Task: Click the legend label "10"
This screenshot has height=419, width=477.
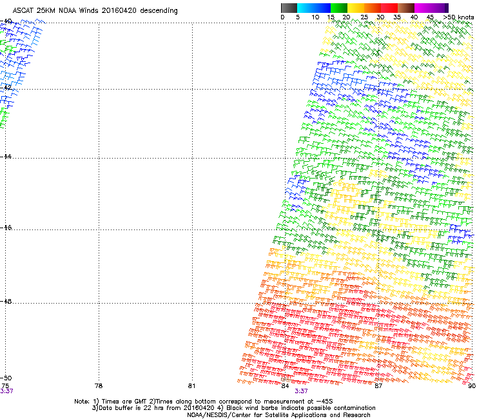Action: pyautogui.click(x=315, y=17)
